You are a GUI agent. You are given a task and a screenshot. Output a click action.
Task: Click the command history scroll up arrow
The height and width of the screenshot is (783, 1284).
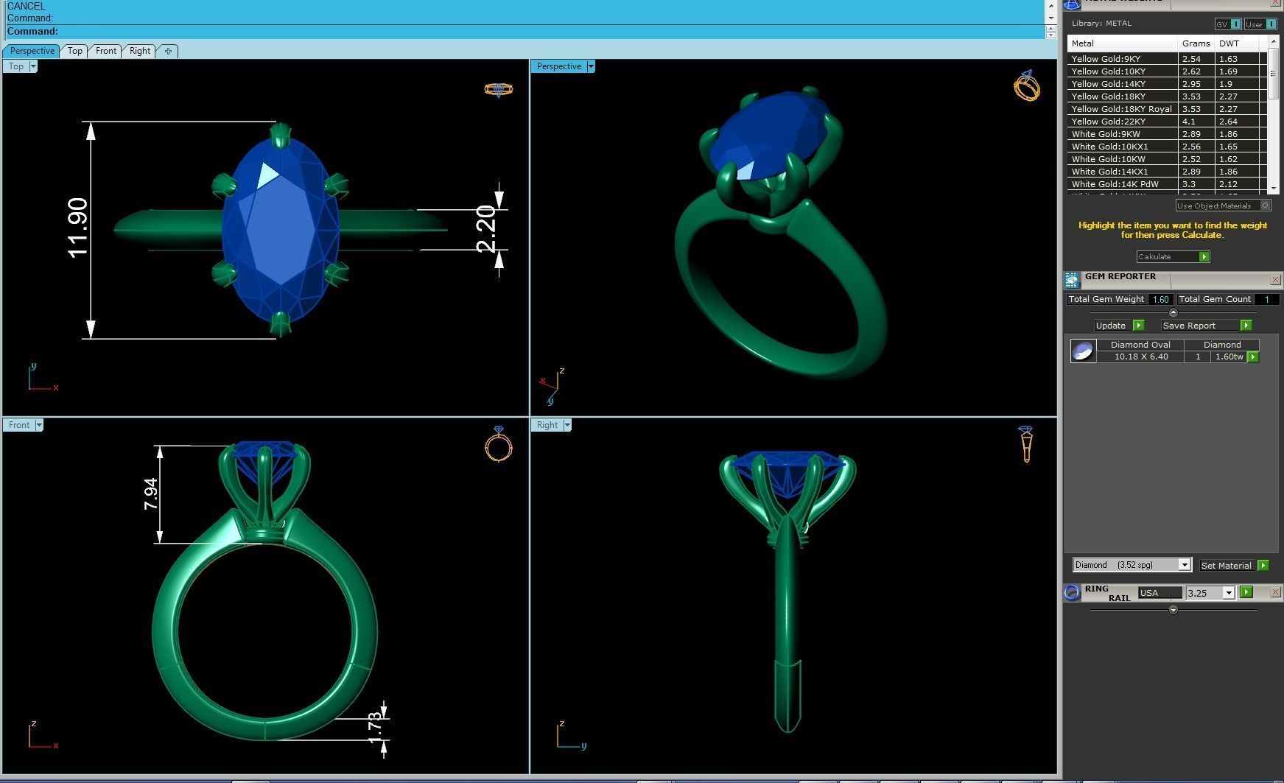(x=1050, y=6)
